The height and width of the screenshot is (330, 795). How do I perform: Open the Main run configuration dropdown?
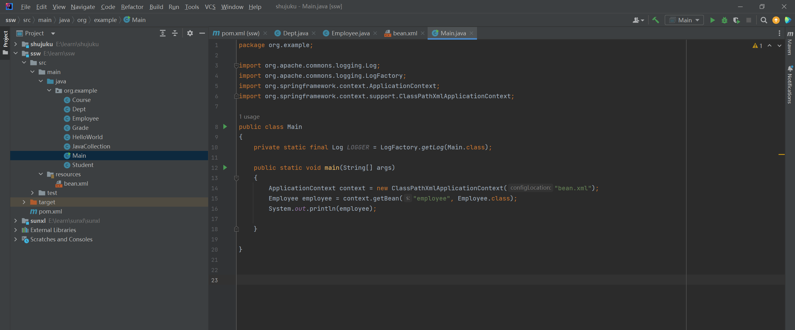[684, 20]
